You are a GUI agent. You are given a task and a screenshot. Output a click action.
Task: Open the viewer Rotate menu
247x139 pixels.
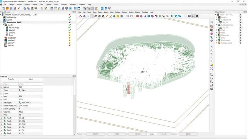coord(117,12)
